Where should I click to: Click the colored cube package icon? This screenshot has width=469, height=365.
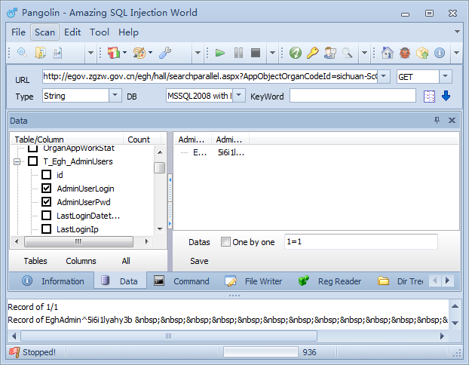[x=114, y=53]
